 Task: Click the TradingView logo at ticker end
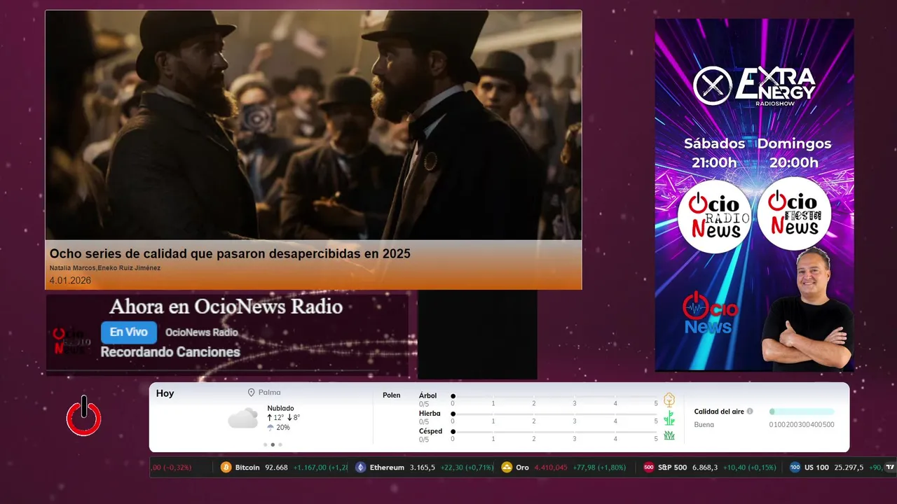click(891, 468)
